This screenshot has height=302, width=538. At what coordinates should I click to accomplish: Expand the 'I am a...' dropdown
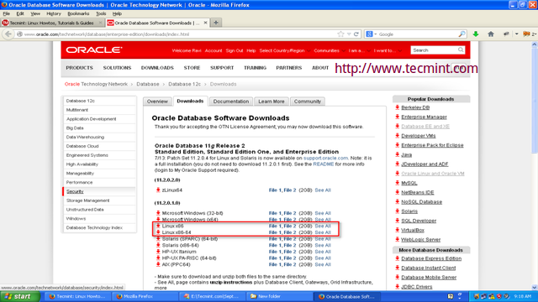coord(359,50)
